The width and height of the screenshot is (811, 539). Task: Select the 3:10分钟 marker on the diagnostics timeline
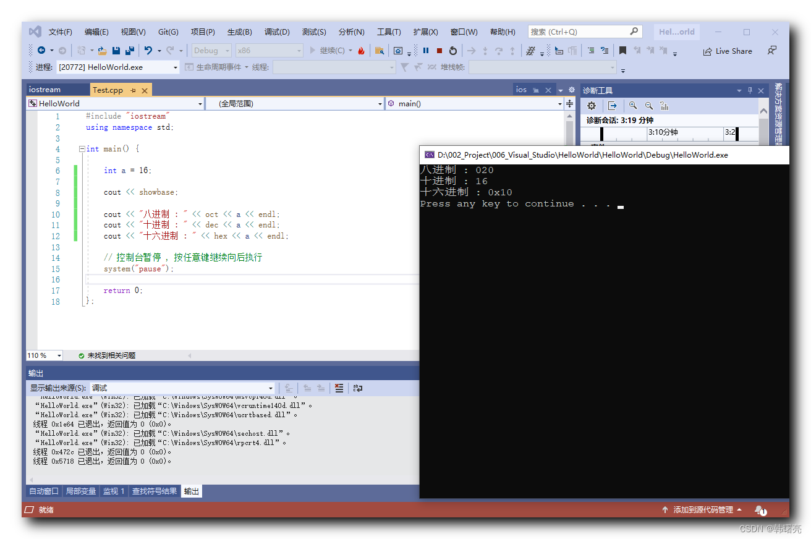(x=664, y=132)
